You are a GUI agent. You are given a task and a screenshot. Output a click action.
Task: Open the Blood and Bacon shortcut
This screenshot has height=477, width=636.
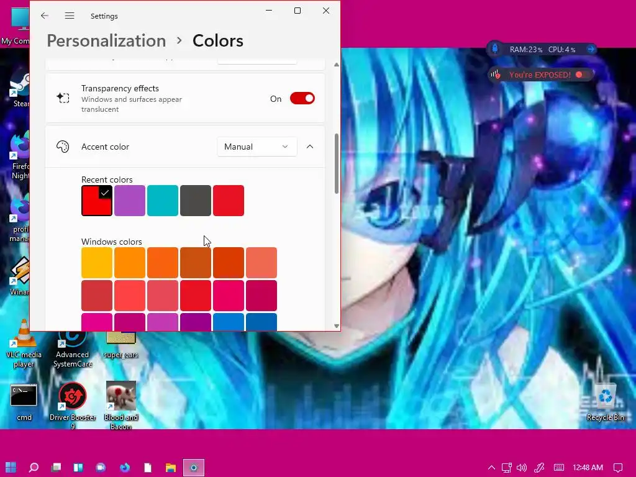[121, 405]
